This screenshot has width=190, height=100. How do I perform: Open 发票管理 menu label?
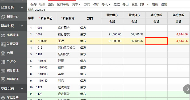click(x=13, y=44)
